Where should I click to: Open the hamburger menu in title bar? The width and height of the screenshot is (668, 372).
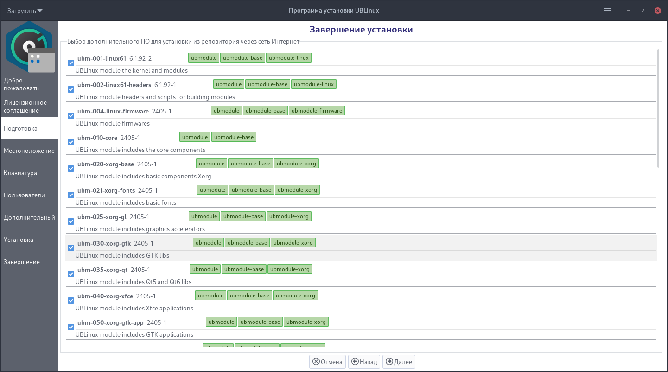point(607,10)
